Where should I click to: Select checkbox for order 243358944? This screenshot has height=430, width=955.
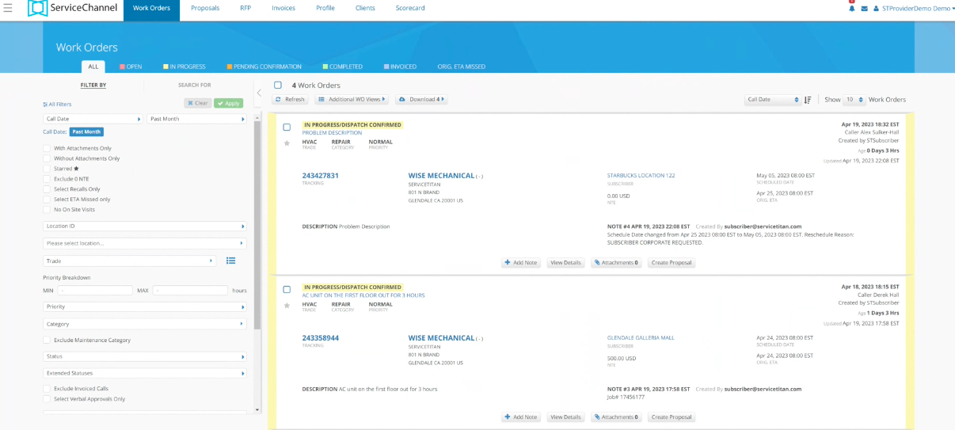287,289
